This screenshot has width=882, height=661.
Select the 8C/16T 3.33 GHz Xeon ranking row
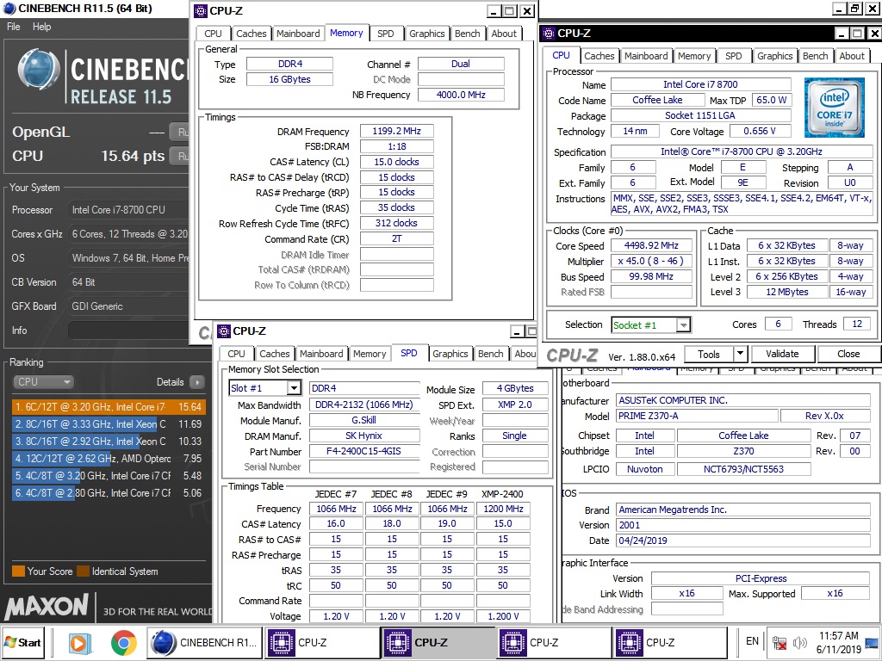pos(108,423)
